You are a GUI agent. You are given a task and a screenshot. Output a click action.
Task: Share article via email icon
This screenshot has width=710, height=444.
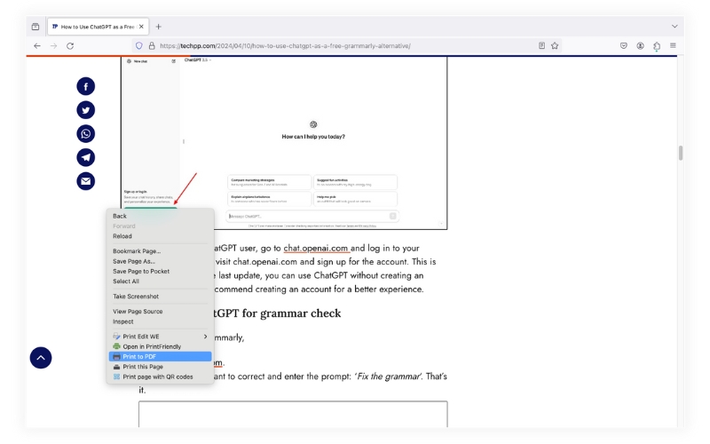pos(85,181)
